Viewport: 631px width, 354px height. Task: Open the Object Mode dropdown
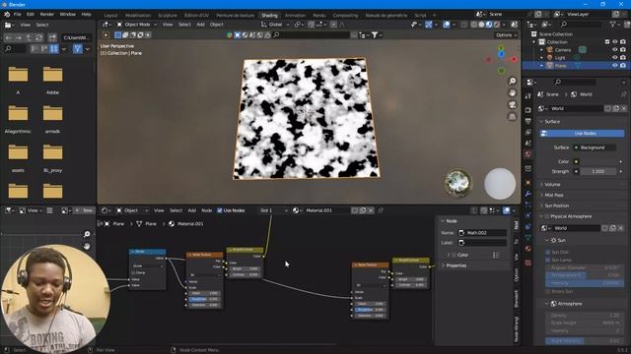(x=136, y=25)
